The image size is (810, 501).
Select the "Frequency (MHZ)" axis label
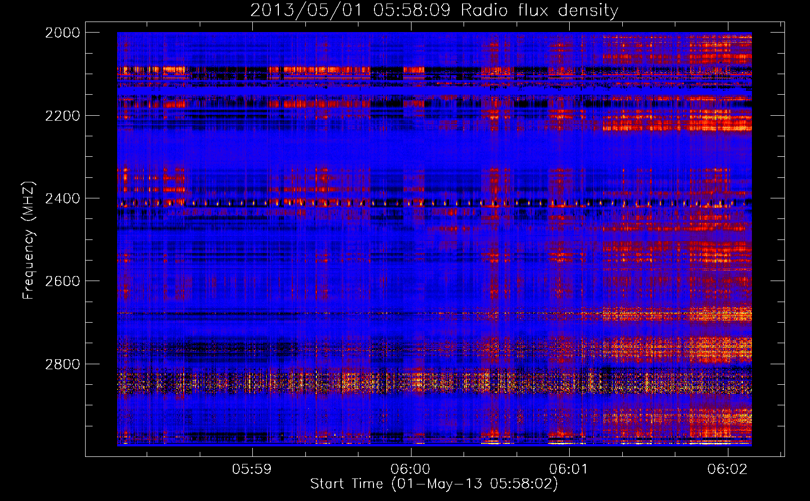click(x=29, y=240)
